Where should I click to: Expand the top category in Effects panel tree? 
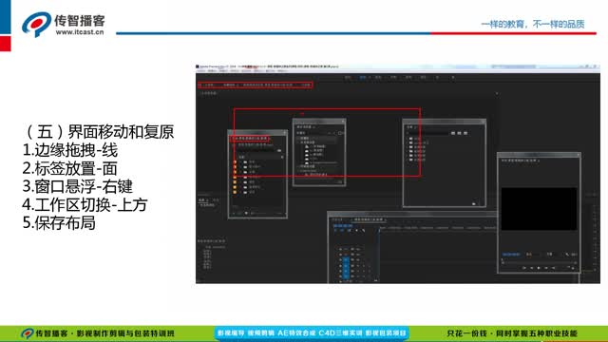click(x=298, y=138)
